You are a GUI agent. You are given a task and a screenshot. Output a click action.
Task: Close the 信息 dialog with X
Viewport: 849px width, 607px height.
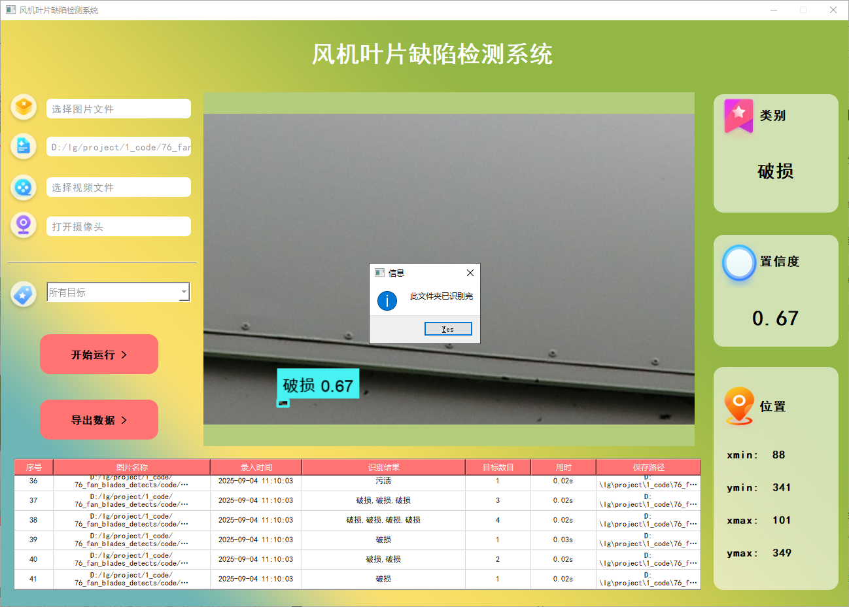[x=470, y=273]
